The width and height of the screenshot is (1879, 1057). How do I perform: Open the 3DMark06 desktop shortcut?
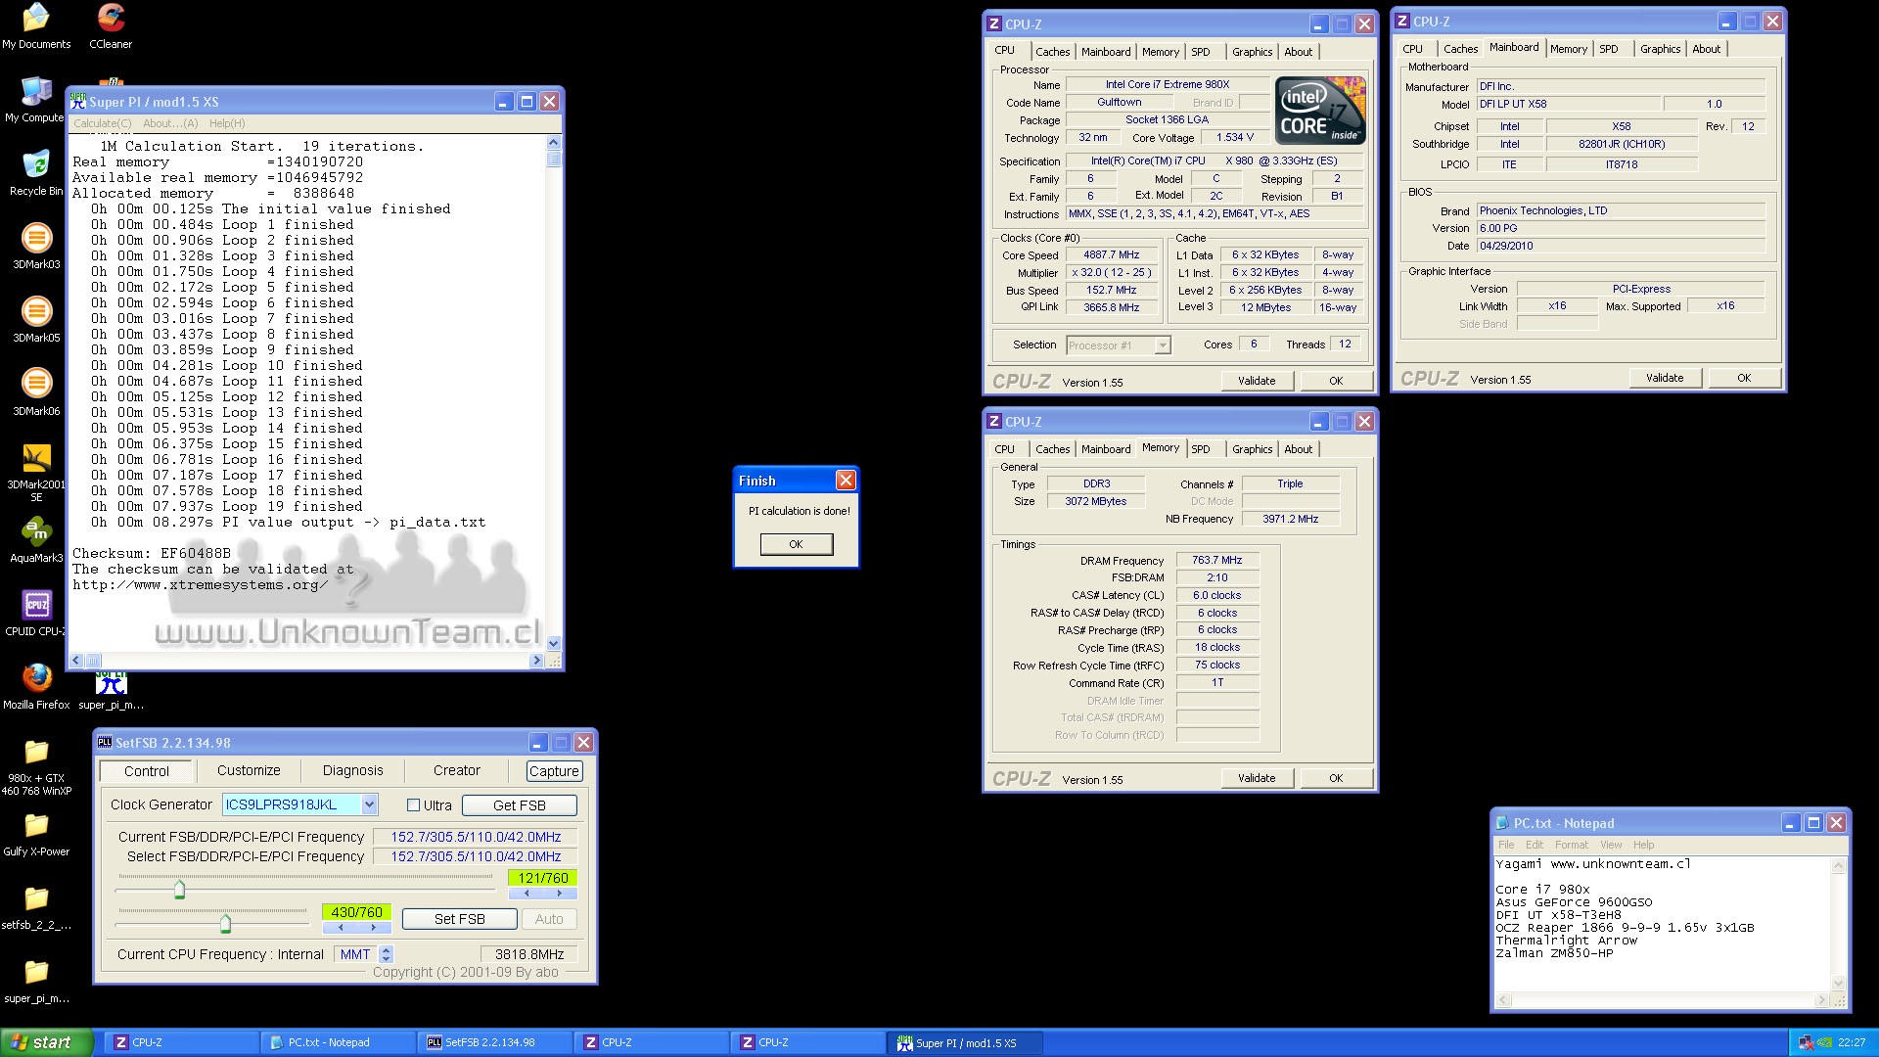[x=36, y=384]
